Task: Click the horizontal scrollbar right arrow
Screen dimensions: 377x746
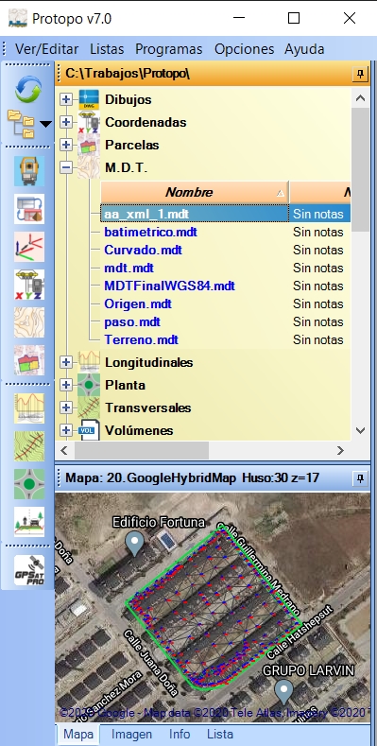Action: tap(340, 450)
